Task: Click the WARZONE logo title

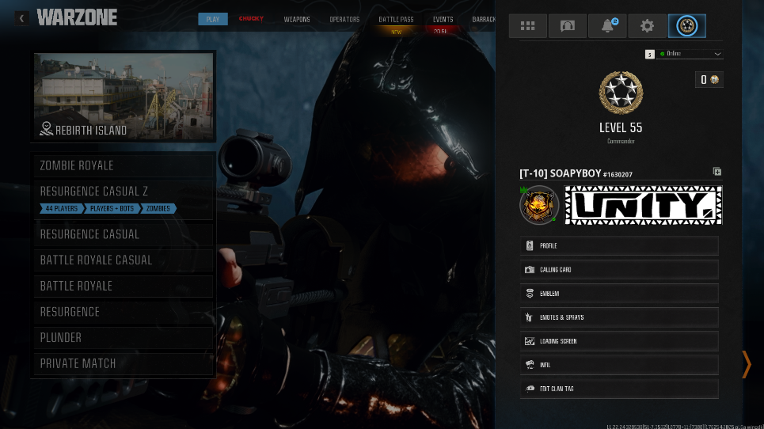Action: (77, 17)
